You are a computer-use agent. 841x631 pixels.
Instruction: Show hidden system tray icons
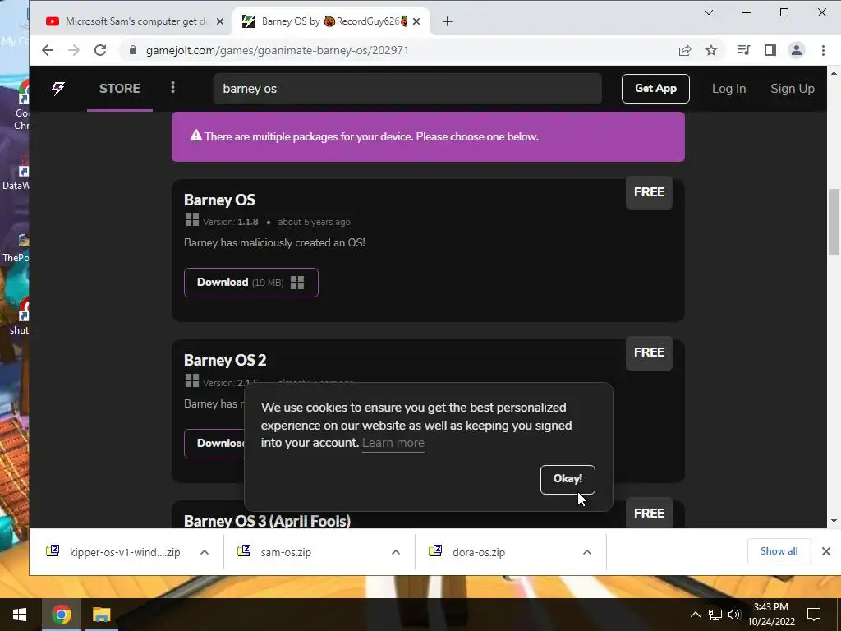pos(695,615)
